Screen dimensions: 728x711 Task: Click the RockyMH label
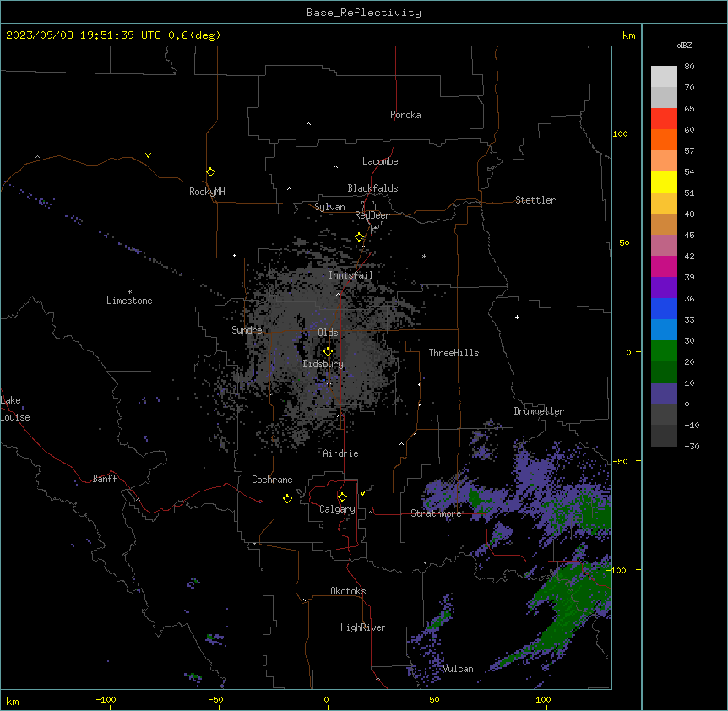click(x=207, y=192)
